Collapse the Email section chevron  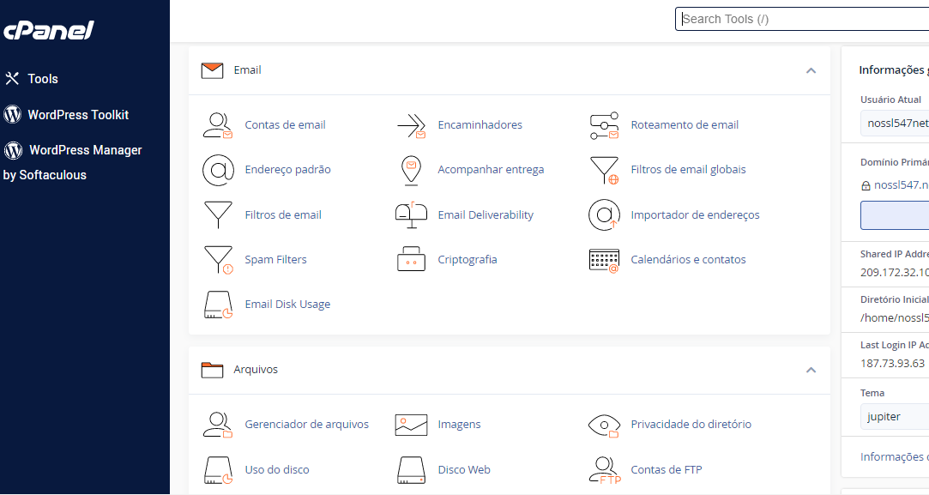811,70
